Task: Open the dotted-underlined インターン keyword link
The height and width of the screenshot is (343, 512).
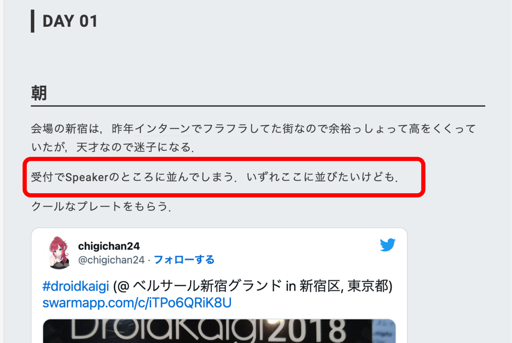Action: point(162,128)
